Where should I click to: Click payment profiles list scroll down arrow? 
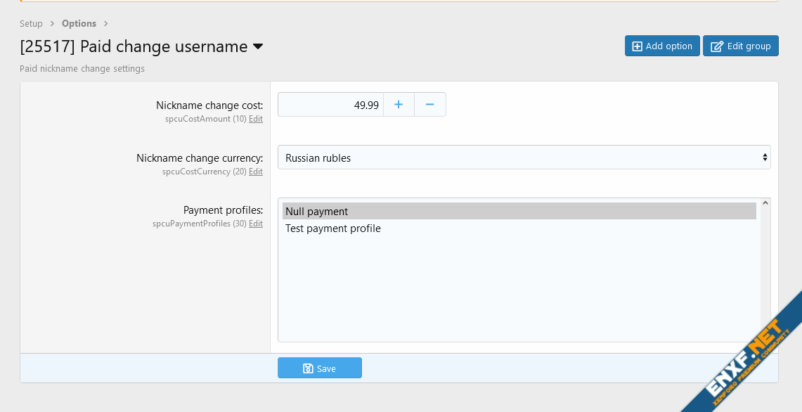(x=765, y=337)
